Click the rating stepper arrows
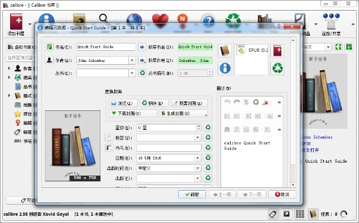Screen dimensions: 359x223 pyautogui.click(x=199, y=128)
